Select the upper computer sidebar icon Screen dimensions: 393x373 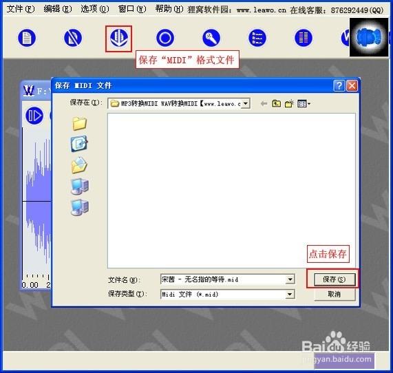tap(80, 186)
